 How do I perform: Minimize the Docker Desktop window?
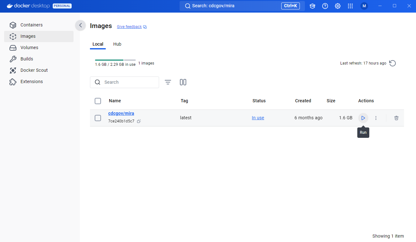(380, 6)
